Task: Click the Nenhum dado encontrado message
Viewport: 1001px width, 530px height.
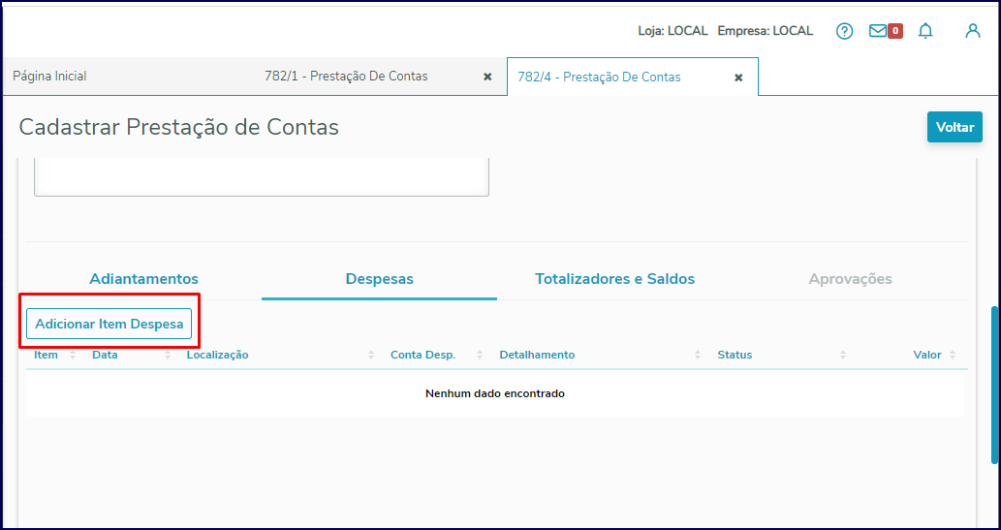Action: coord(495,393)
